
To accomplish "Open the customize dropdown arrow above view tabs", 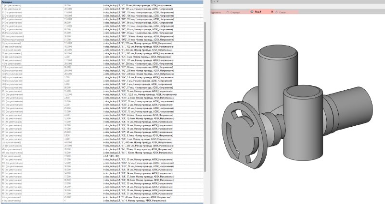I will pos(218,1).
